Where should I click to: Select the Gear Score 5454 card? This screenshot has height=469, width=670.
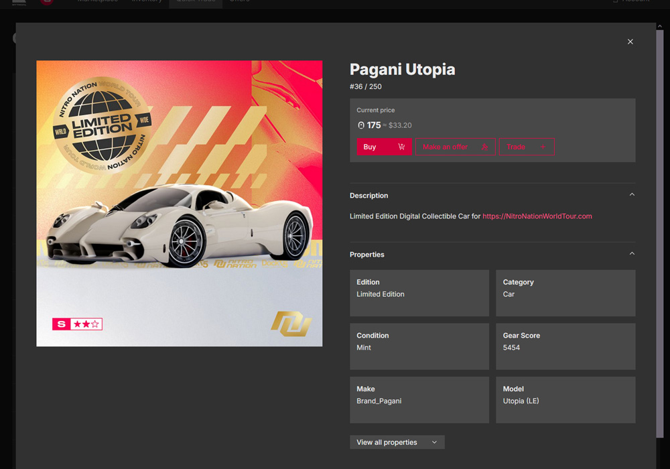coord(565,346)
